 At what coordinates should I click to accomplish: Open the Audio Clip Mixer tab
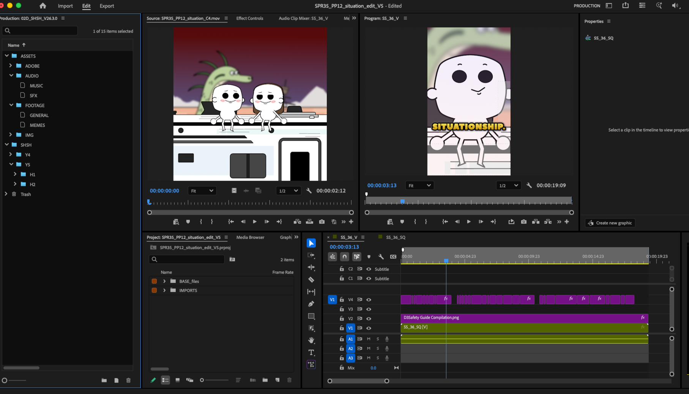[x=303, y=18]
